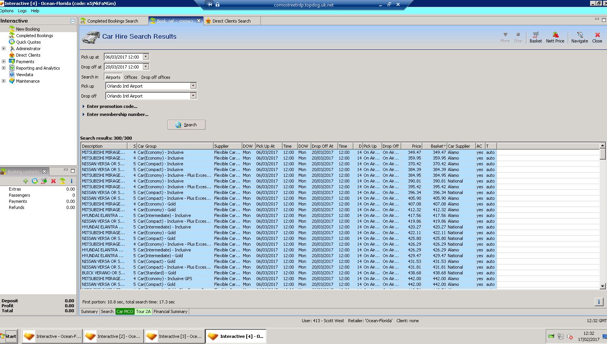The image size is (607, 344).
Task: Select the 349.47 Mitsubishi Mirage row
Action: tap(289, 152)
